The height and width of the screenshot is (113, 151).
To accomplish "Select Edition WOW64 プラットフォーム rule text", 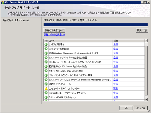I will 62,97.
